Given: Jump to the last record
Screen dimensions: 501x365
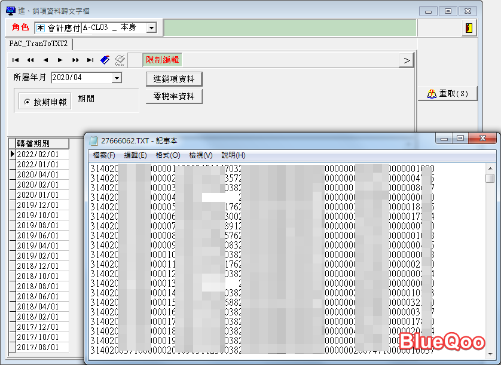Looking at the screenshot, I should pyautogui.click(x=90, y=60).
